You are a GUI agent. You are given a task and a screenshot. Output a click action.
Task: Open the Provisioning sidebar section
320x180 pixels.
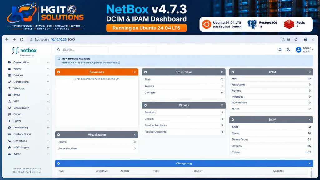click(x=28, y=127)
